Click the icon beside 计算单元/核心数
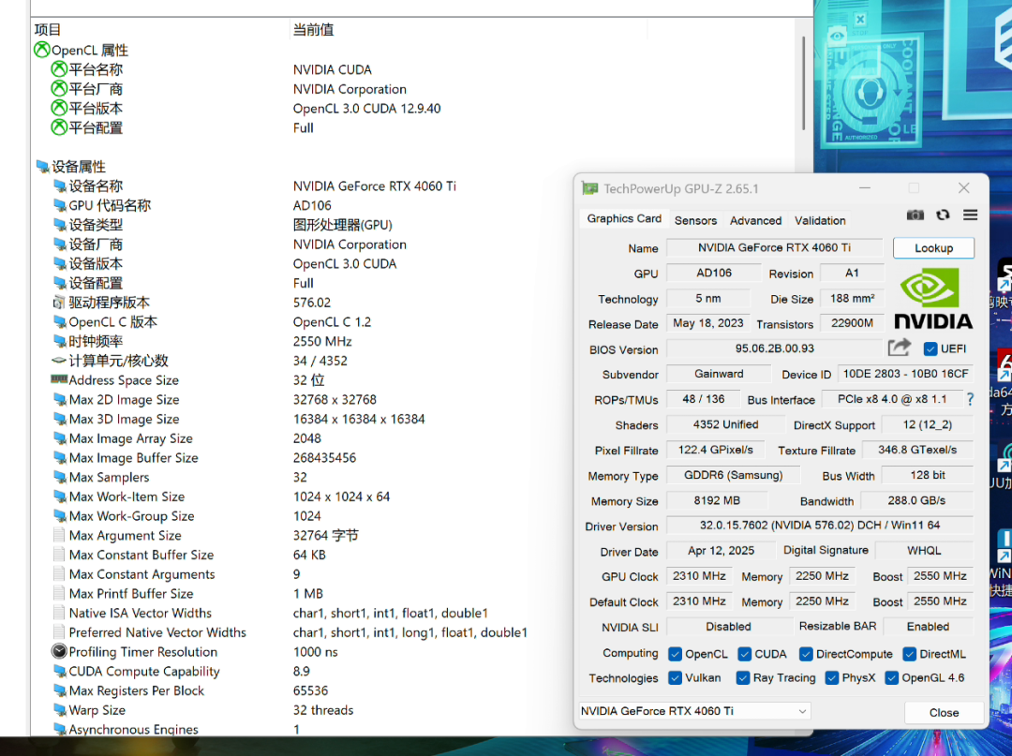Screen dimensions: 1012x756 click(59, 361)
